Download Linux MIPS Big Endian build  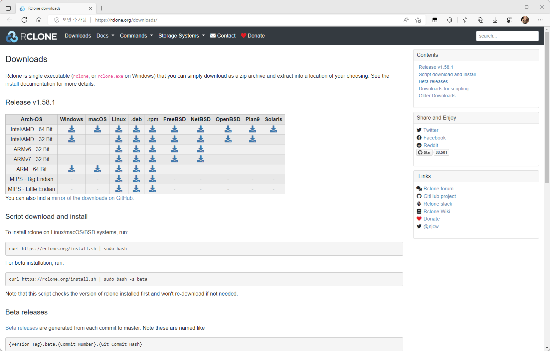click(119, 179)
